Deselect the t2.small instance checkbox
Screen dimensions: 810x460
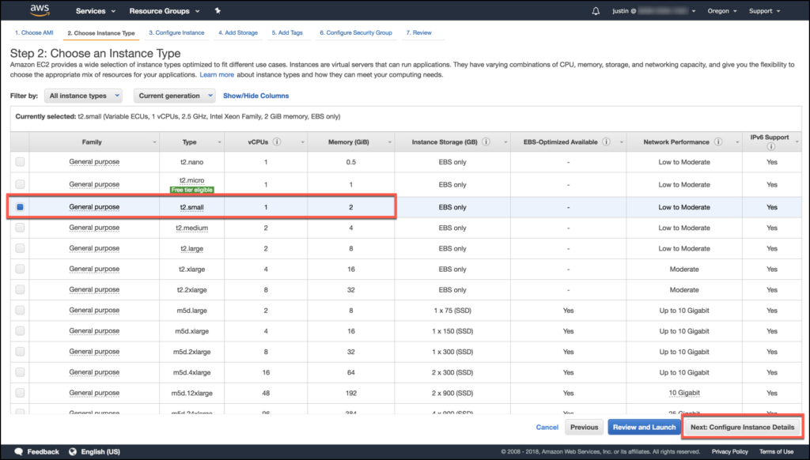(20, 207)
